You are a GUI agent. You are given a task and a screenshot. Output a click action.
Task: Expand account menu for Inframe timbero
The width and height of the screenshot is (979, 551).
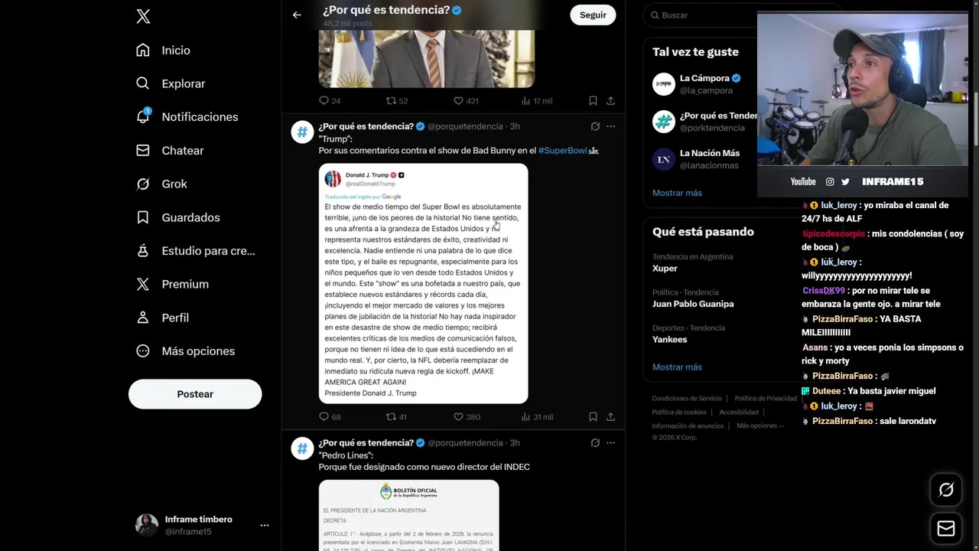coord(264,525)
